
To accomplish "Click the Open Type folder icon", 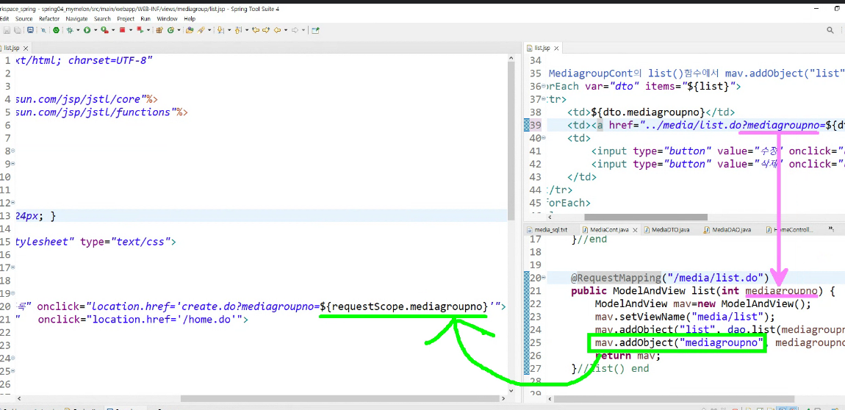I will (190, 30).
